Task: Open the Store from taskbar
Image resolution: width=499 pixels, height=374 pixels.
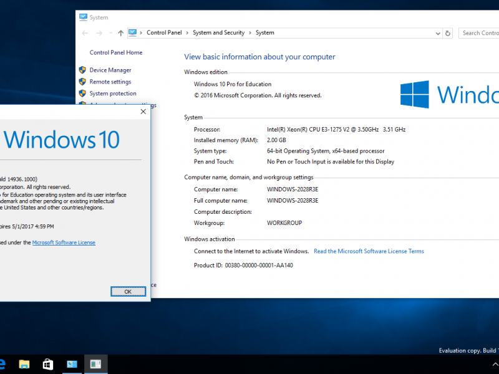Action: (x=48, y=364)
